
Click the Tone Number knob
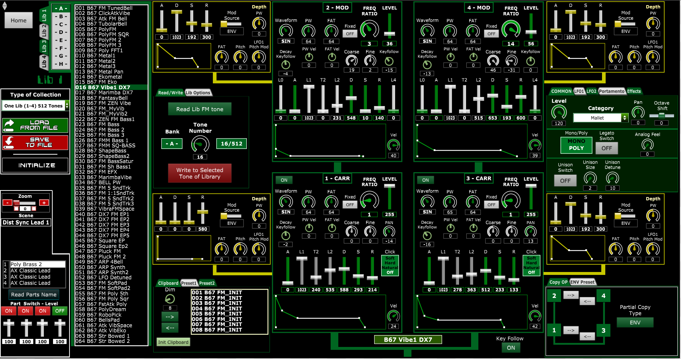click(200, 144)
